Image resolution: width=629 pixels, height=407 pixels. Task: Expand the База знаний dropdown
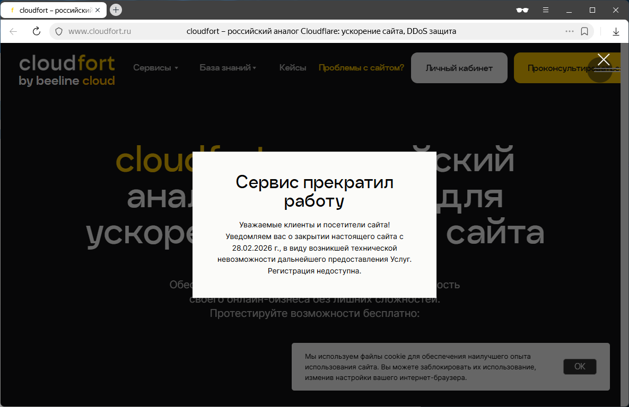pos(228,68)
